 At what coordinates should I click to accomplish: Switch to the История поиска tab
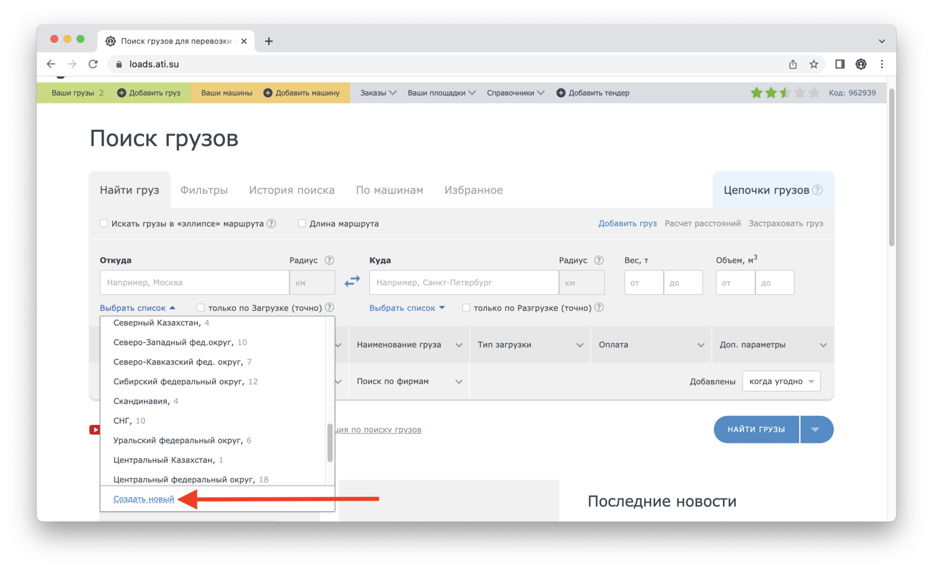click(x=292, y=190)
